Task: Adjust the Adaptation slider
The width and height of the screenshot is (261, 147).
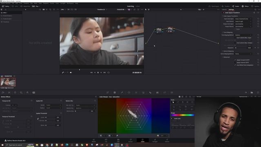Action: [x=241, y=48]
